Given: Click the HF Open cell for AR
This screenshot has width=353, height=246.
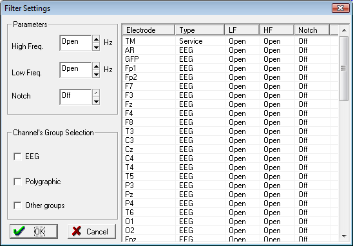Looking at the screenshot, I should [272, 50].
